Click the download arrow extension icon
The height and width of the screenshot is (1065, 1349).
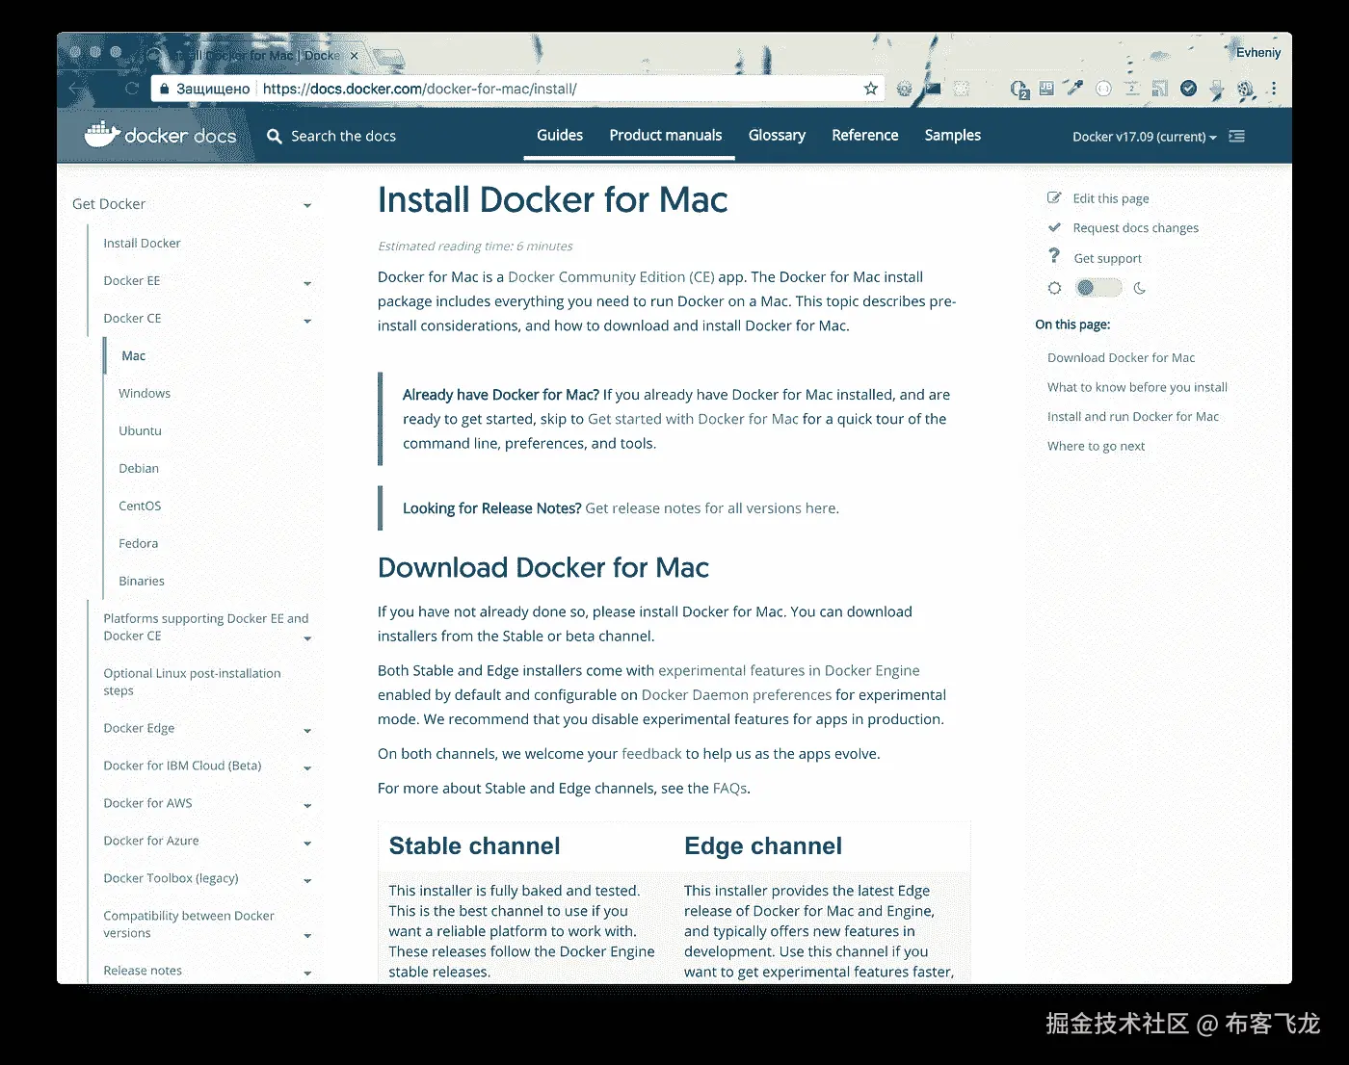coord(1217,90)
